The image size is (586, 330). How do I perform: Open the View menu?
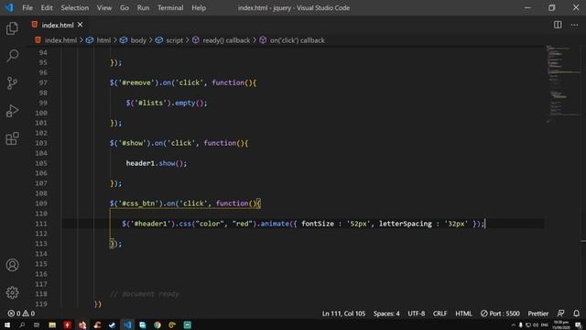(x=104, y=7)
